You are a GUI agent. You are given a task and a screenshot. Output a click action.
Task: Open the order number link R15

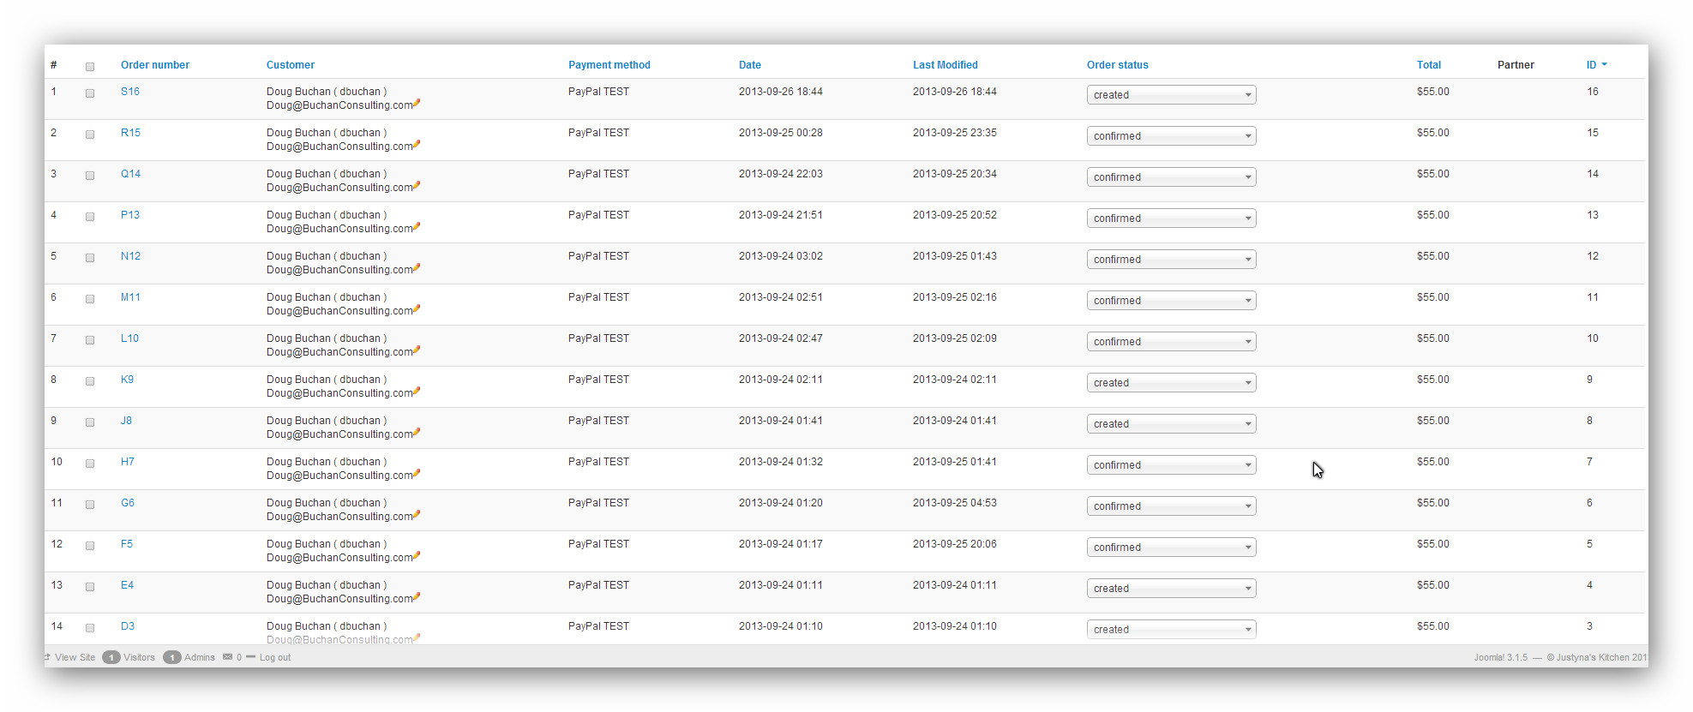(130, 133)
